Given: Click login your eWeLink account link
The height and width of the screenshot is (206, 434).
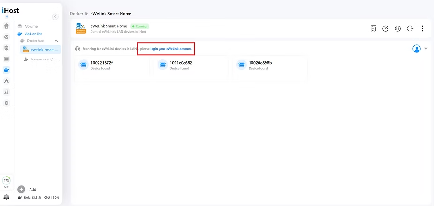Looking at the screenshot, I should (171, 49).
